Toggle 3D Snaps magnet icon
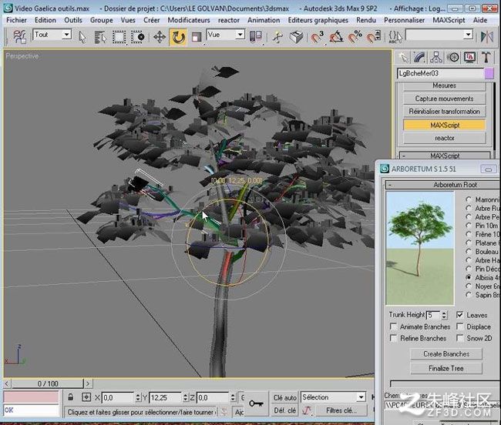This screenshot has height=425, width=501. coord(317,37)
